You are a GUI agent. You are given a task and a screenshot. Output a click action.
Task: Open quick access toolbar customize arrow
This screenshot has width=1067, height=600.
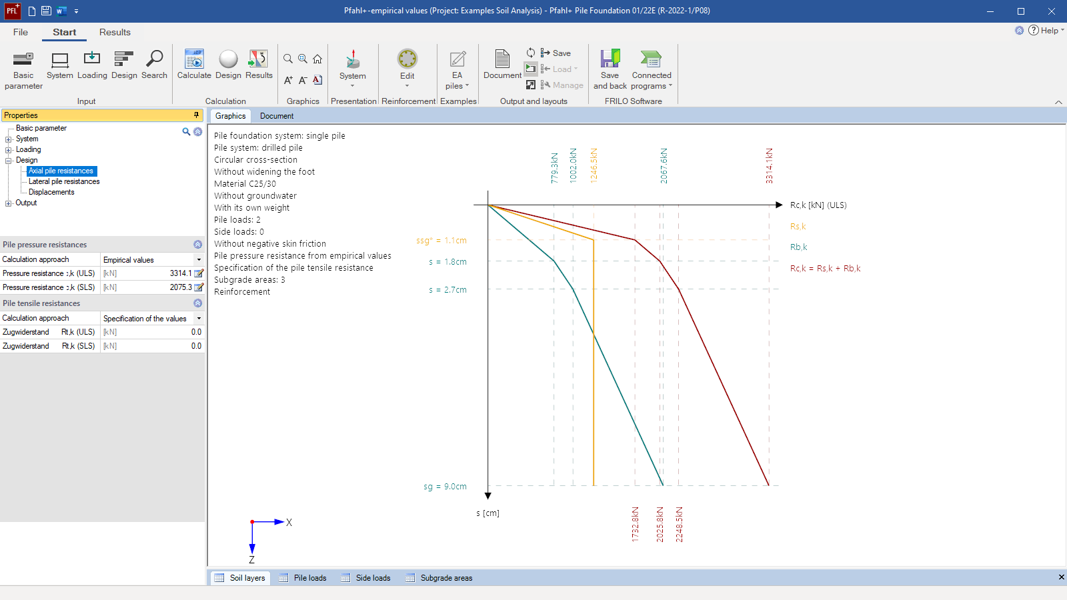76,11
